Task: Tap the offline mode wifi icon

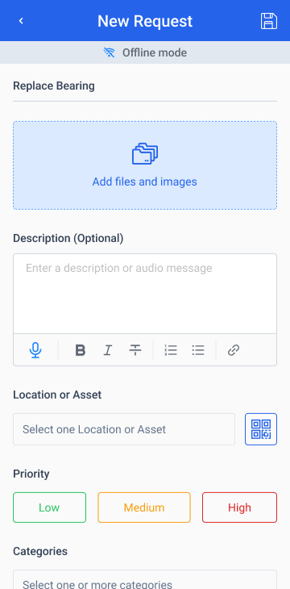Action: tap(110, 52)
